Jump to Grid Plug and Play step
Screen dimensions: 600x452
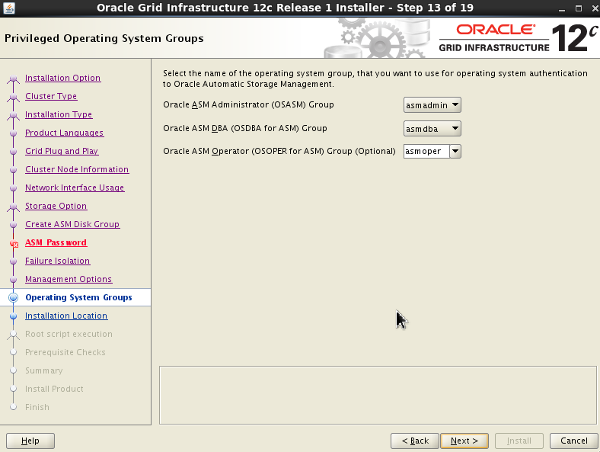[62, 152]
